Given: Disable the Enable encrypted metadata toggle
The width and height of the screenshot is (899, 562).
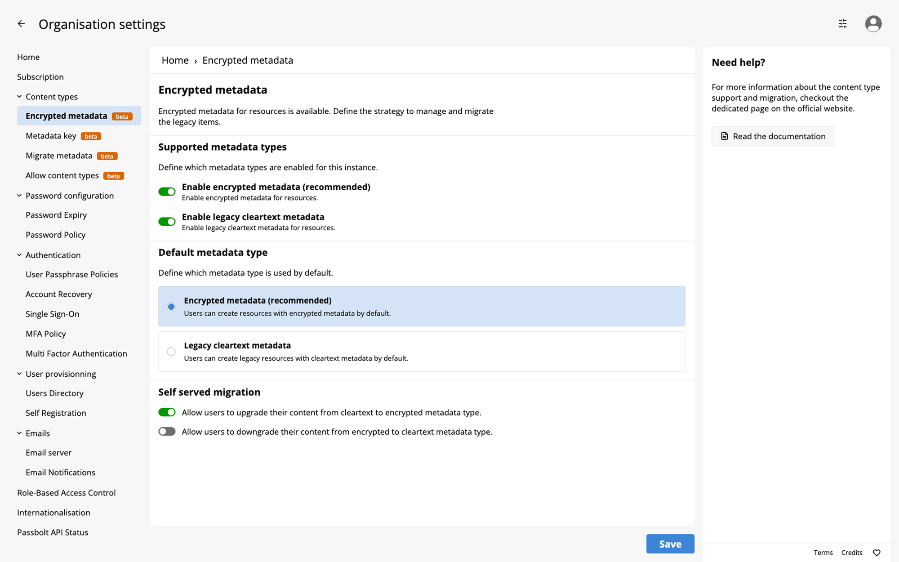Looking at the screenshot, I should [x=167, y=191].
